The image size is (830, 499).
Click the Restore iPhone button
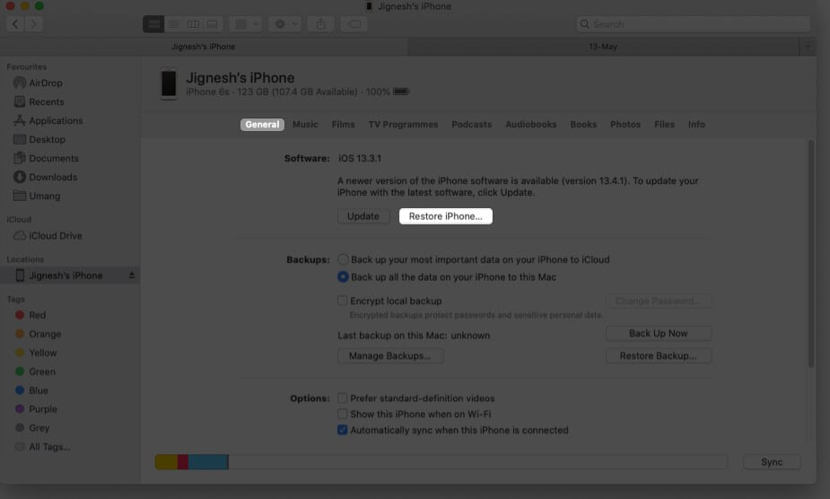click(x=445, y=216)
